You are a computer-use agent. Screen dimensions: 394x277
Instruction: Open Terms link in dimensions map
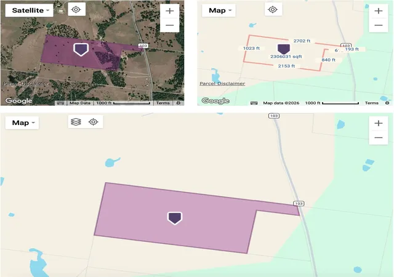372,103
